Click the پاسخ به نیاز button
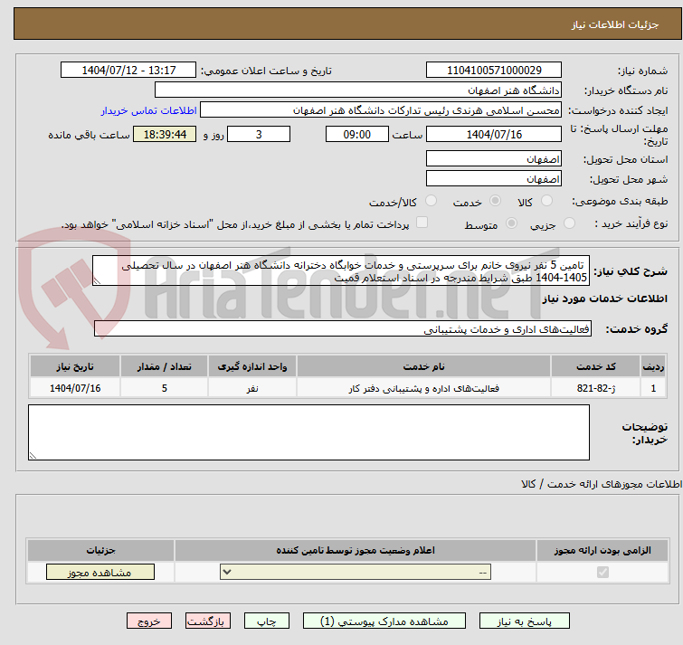 [x=525, y=621]
